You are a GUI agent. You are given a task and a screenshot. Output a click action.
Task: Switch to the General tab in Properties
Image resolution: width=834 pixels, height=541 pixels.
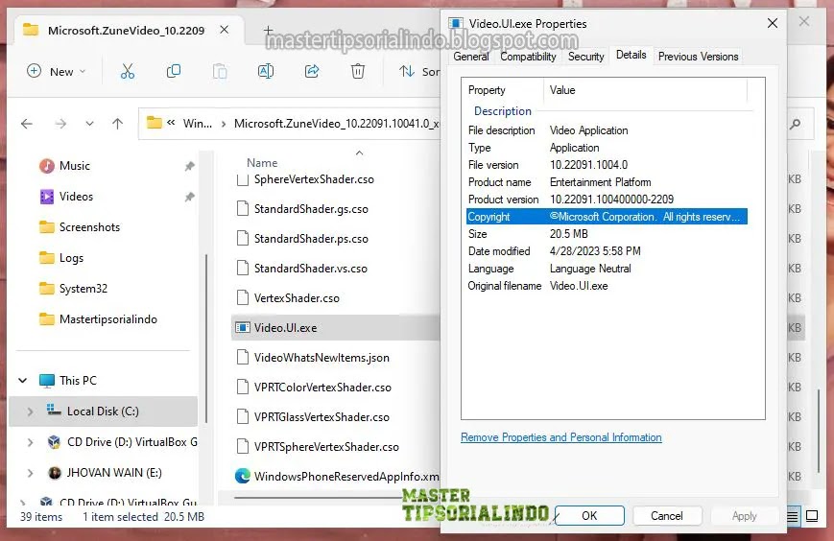[x=470, y=57]
